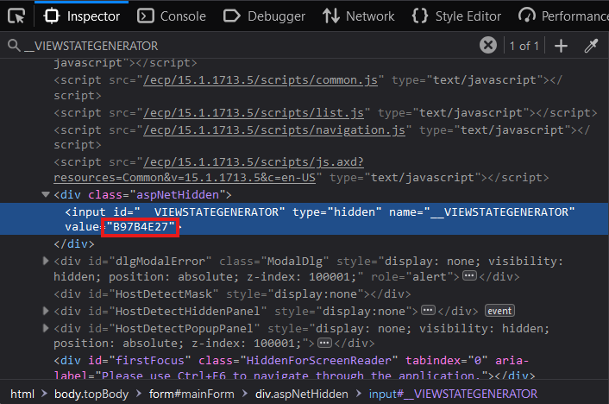Expand the dlgModalError div node
609x404 pixels.
point(47,261)
